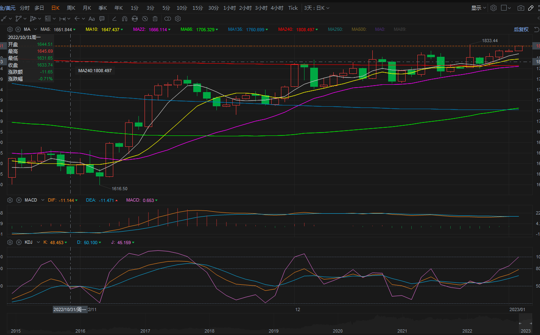Click the trash delete drawings icon
Image resolution: width=540 pixels, height=335 pixels.
coord(155,19)
